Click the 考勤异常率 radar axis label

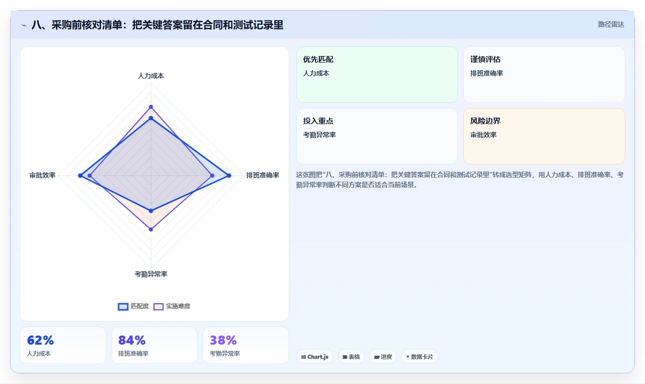(x=151, y=274)
